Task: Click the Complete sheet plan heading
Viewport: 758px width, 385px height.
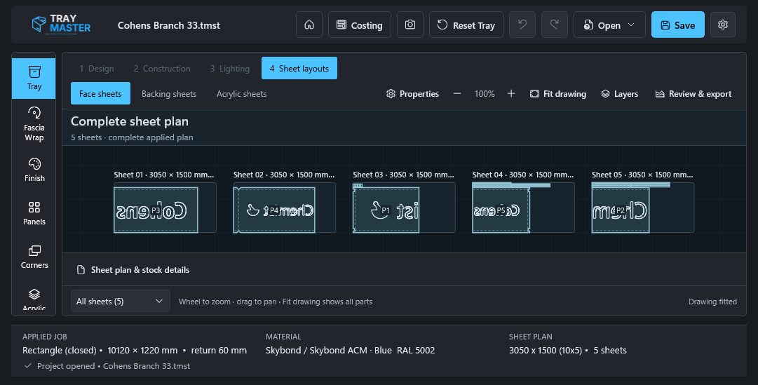Action: point(130,121)
